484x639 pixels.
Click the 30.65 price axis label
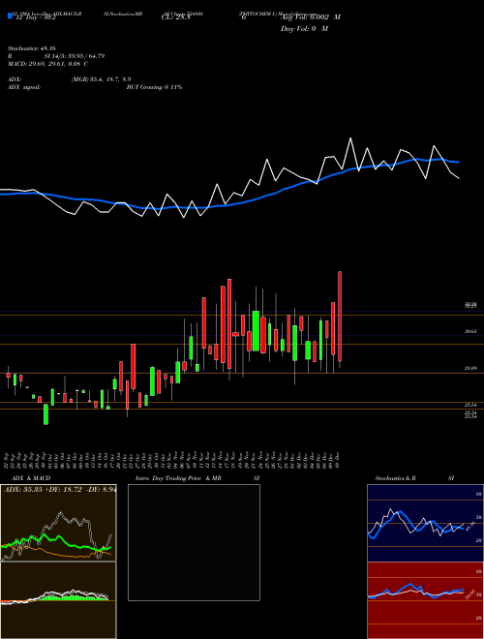[x=471, y=332]
